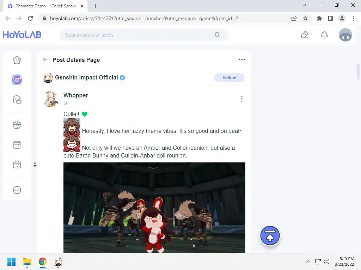Open the notifications bell
361x270 pixels.
point(324,35)
